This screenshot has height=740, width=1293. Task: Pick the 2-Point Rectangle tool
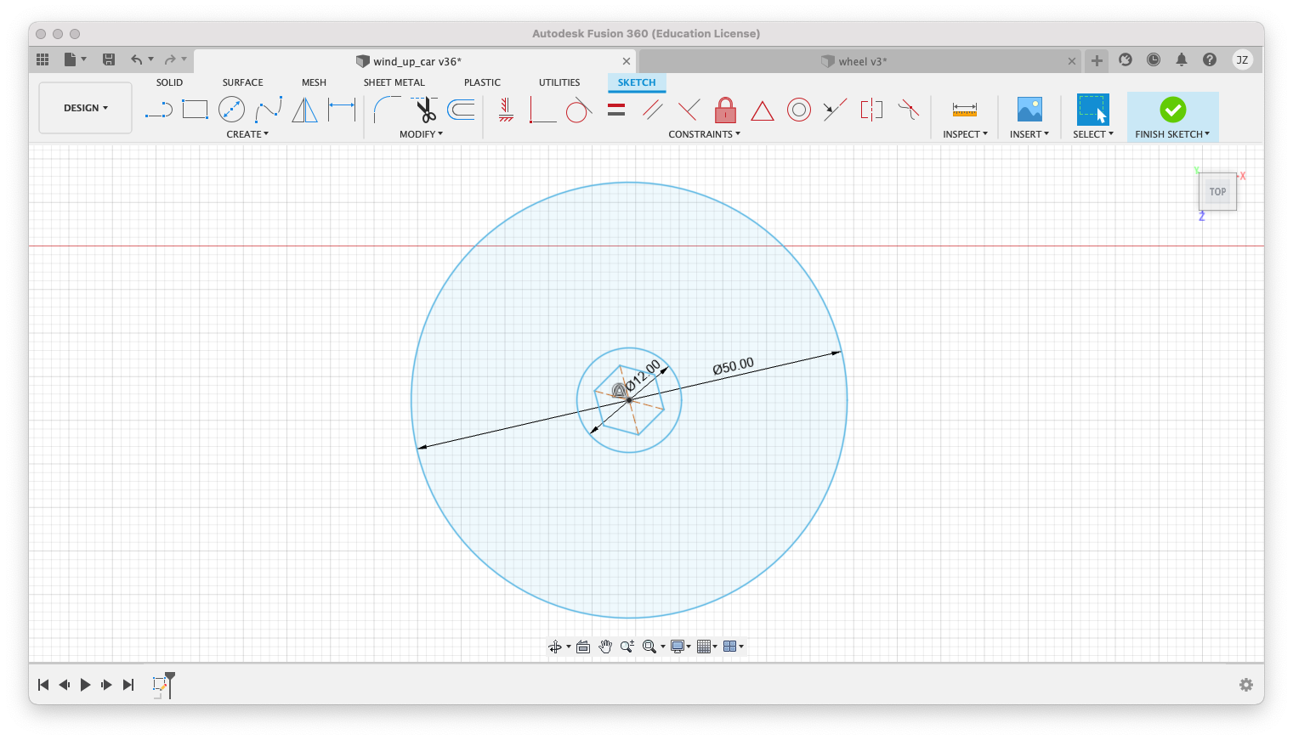click(x=195, y=110)
